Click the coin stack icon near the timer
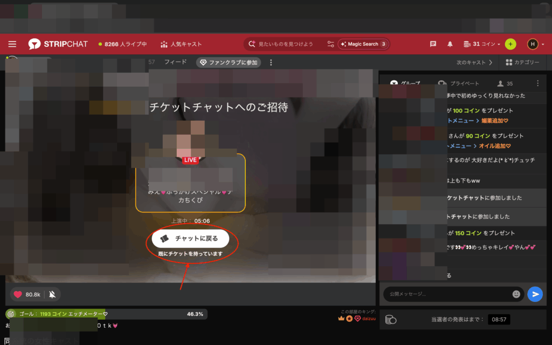 390,319
